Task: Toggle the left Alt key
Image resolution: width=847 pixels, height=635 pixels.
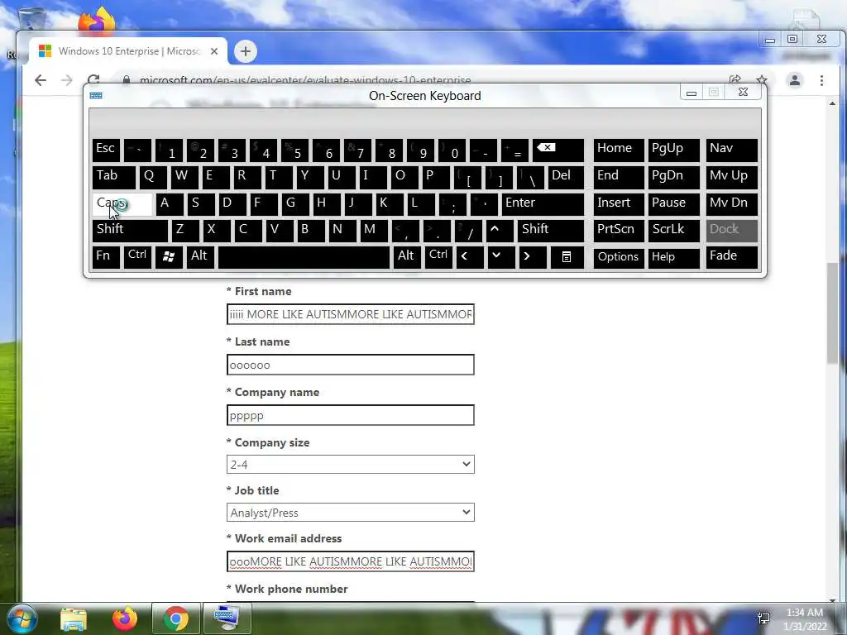Action: click(200, 257)
